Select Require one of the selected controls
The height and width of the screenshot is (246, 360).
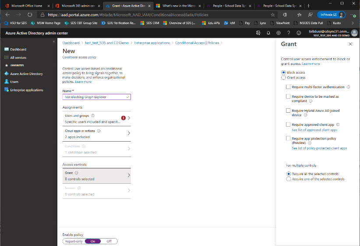click(x=289, y=179)
